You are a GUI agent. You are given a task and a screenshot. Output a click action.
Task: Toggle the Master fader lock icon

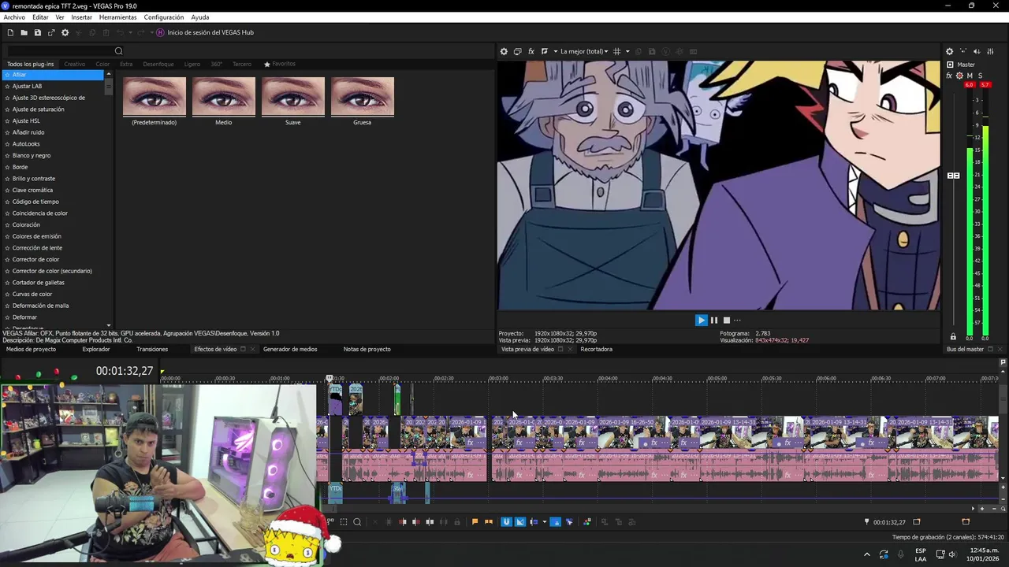[x=953, y=337]
